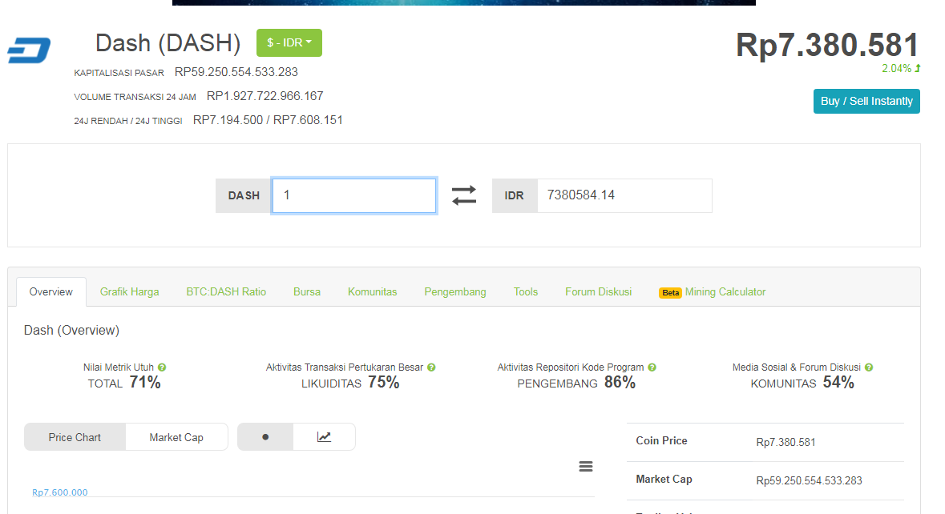Select the Price Chart toggle

[x=75, y=437]
